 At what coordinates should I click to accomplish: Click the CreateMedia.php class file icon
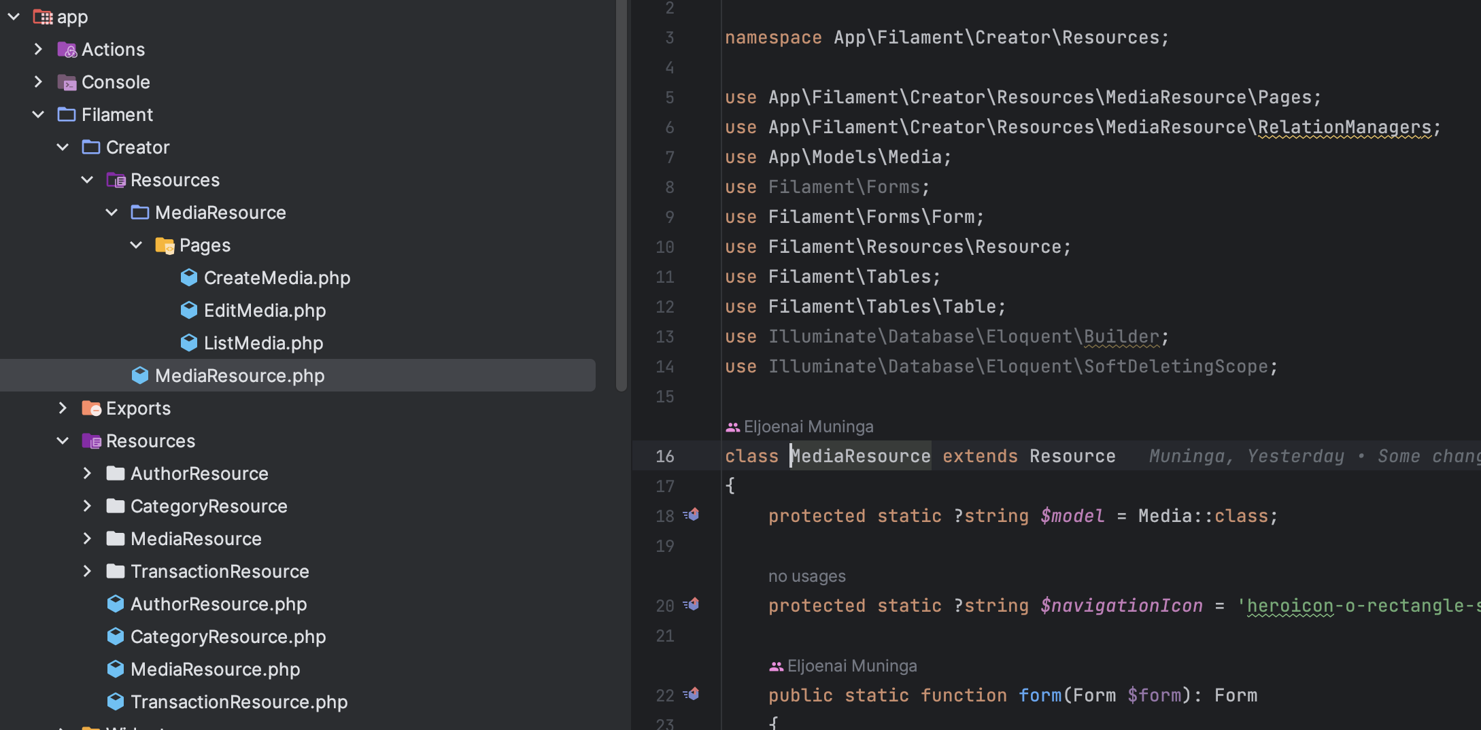[189, 278]
